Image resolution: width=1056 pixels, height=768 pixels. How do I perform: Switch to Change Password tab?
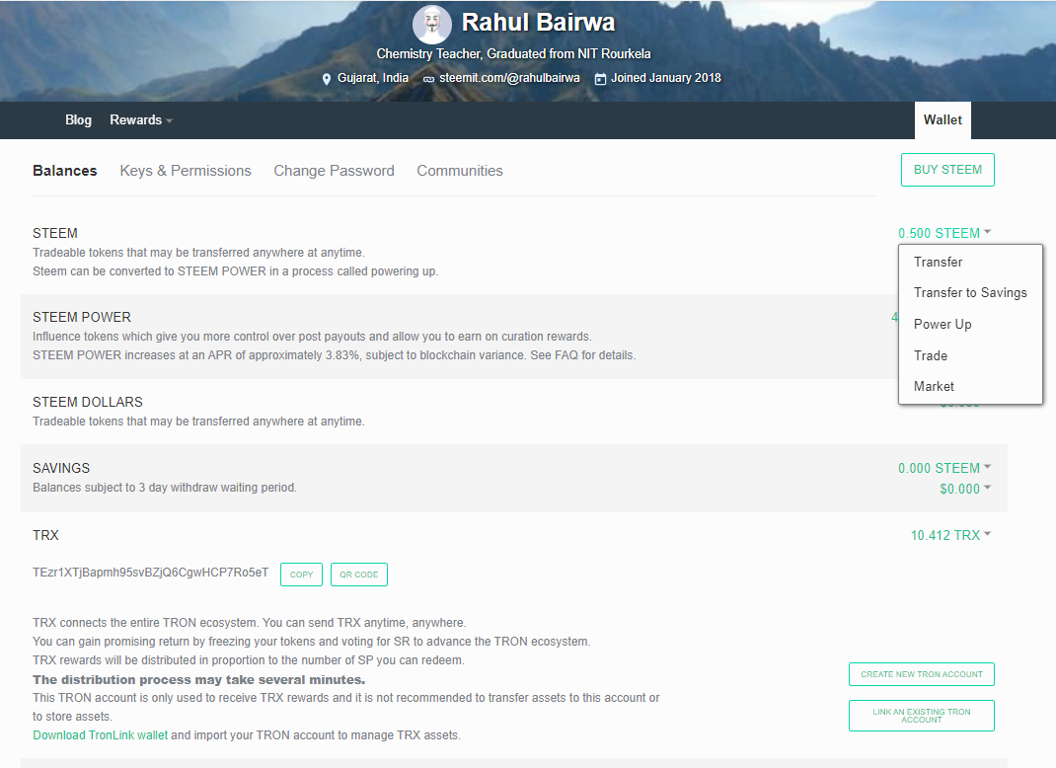point(334,171)
